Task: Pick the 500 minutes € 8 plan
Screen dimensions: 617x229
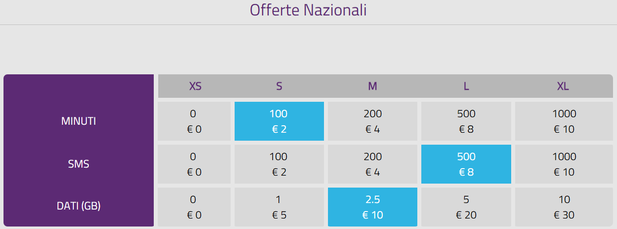Action: coord(466,121)
